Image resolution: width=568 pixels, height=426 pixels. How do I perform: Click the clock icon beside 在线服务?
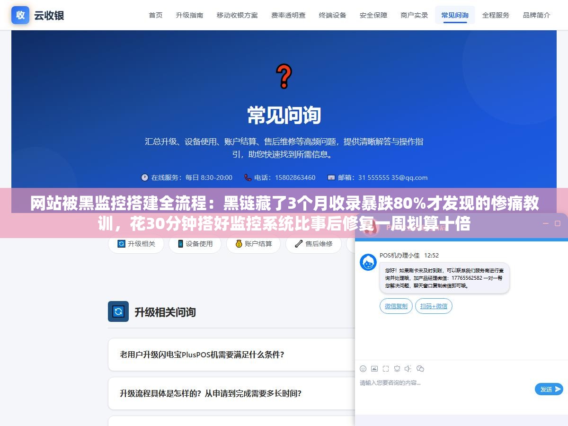145,177
